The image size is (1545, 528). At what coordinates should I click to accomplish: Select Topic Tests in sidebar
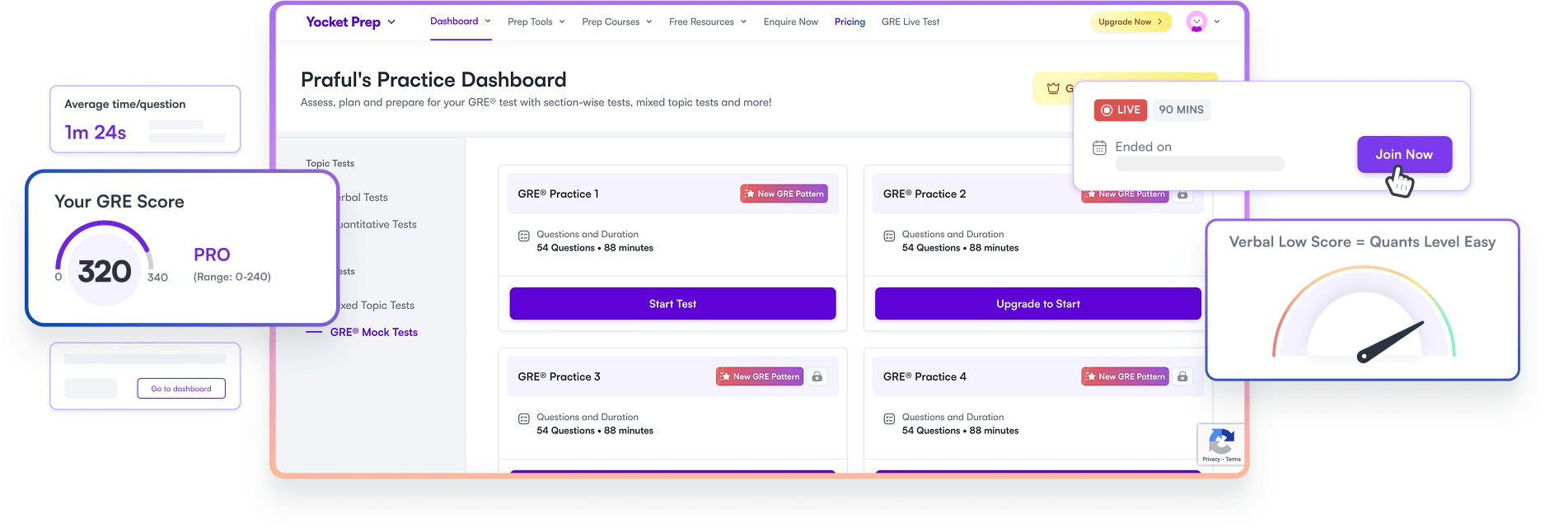(x=330, y=164)
